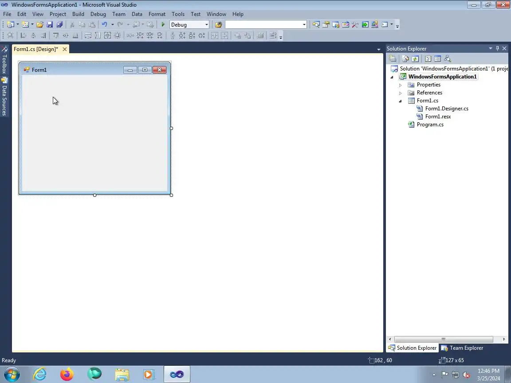Image resolution: width=511 pixels, height=383 pixels.
Task: Open the Project menu
Action: (58, 14)
